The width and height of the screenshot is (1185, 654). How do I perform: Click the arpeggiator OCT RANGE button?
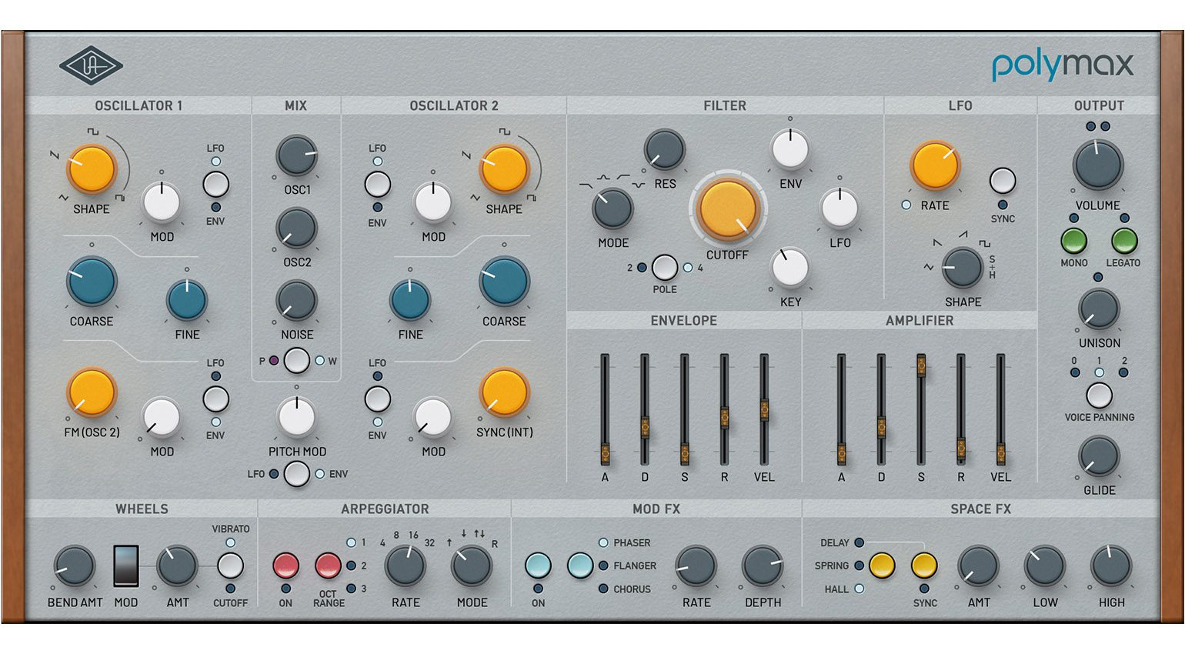tap(329, 566)
